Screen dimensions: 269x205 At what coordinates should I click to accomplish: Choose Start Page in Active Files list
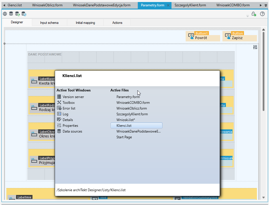click(x=137, y=137)
